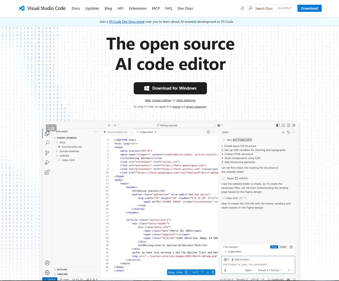
Task: Open Source Control view in activity bar
Action: pyautogui.click(x=47, y=153)
